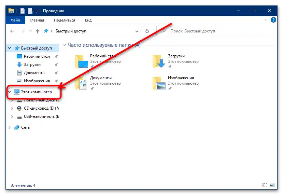The height and width of the screenshot is (195, 283).
Task: Click the Properties icon in title bar
Action: (x=23, y=11)
